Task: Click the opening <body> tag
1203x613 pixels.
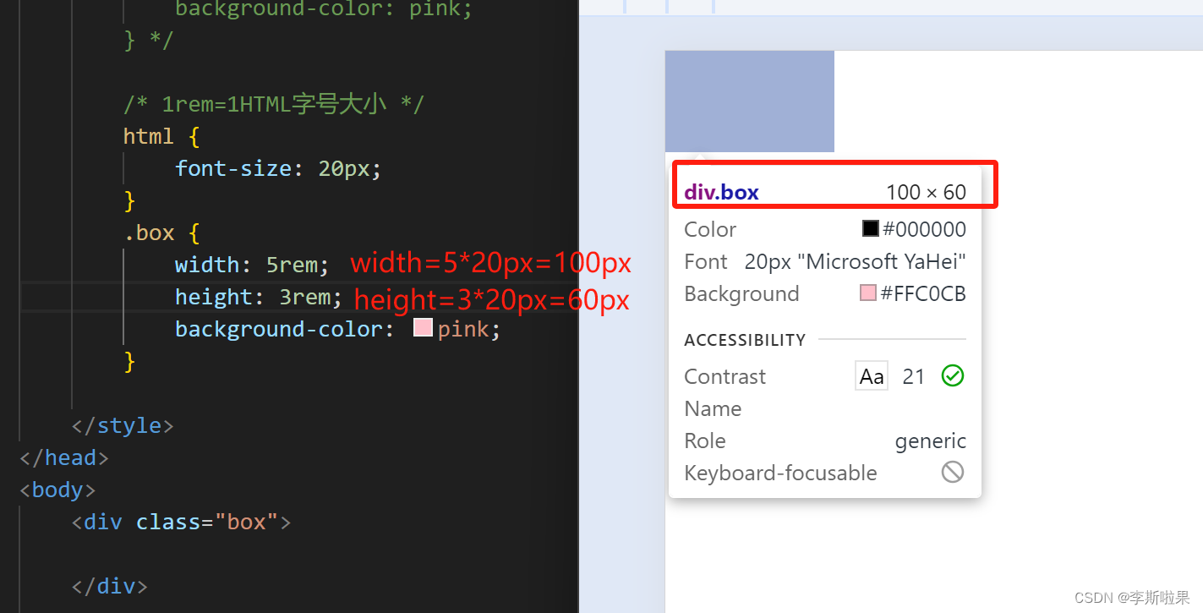Action: pyautogui.click(x=57, y=490)
